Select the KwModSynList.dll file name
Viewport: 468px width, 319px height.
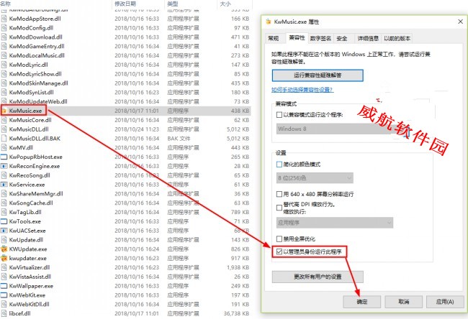(32, 93)
